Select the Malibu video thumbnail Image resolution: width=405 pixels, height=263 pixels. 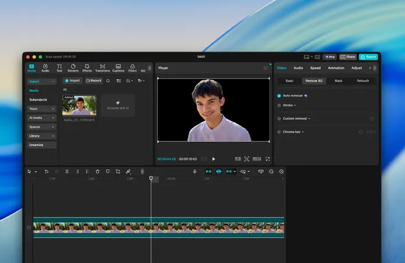80,105
